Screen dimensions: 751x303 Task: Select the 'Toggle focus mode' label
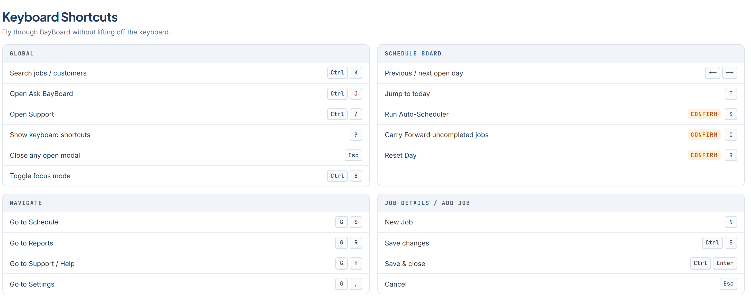(40, 176)
